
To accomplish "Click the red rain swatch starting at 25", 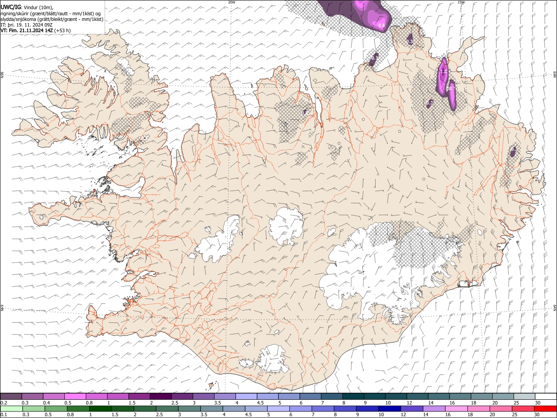I will [x=523, y=408].
